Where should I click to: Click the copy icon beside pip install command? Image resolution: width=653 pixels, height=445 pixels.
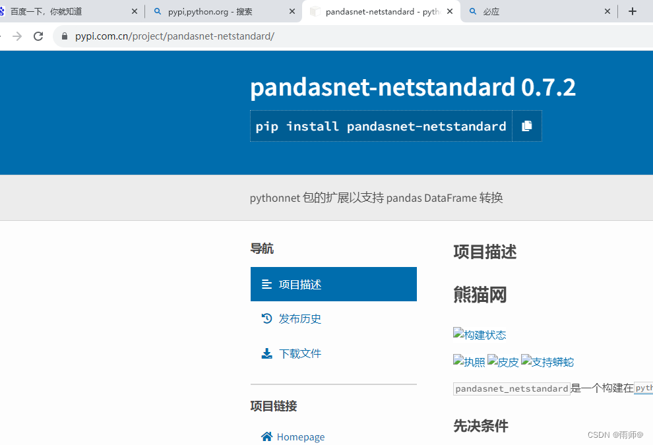point(527,125)
